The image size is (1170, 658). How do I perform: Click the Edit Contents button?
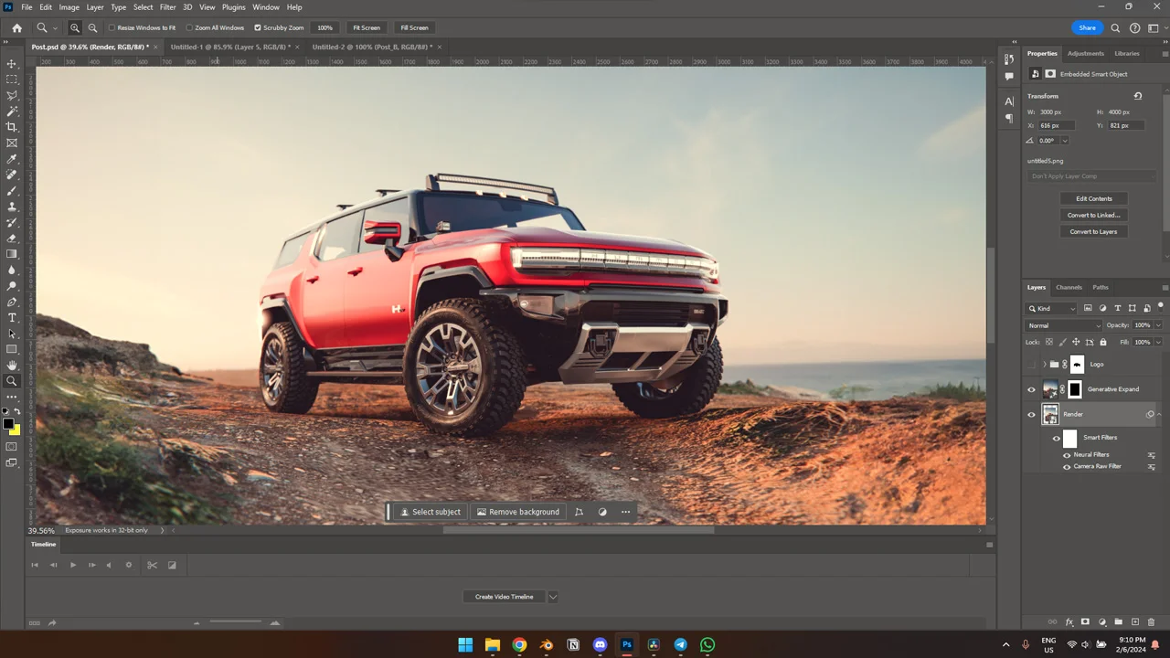1093,198
